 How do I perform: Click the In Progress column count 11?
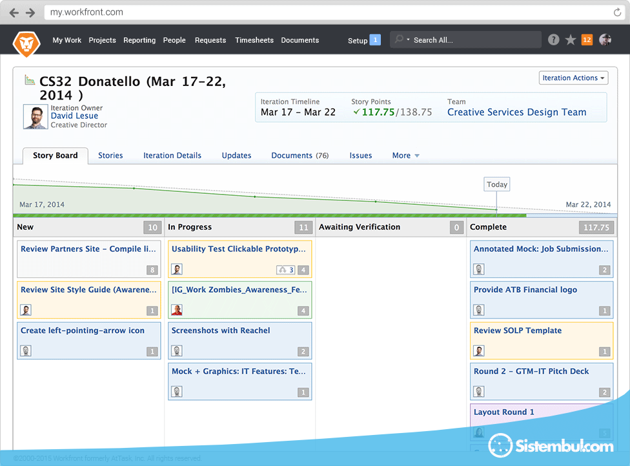coord(303,228)
